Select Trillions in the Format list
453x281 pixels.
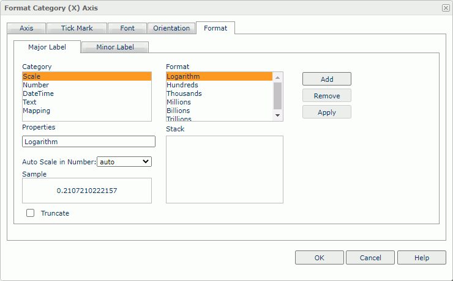[x=219, y=118]
